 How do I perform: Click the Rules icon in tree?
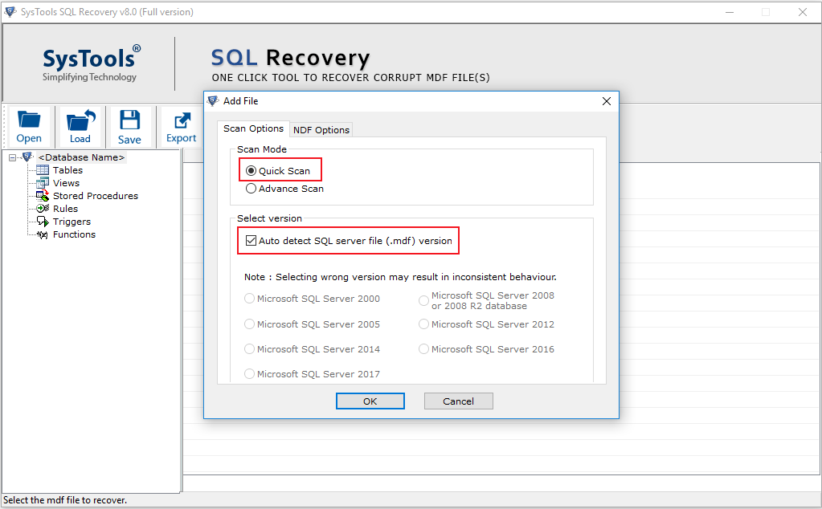(x=43, y=209)
